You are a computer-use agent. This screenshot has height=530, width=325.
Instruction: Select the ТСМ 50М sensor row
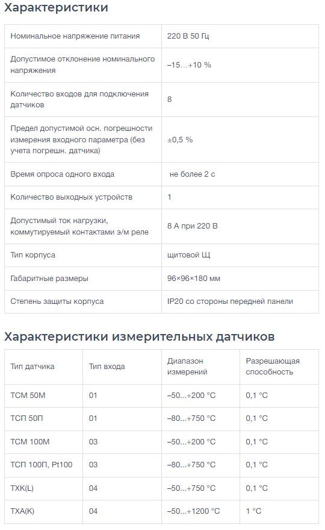click(x=161, y=396)
